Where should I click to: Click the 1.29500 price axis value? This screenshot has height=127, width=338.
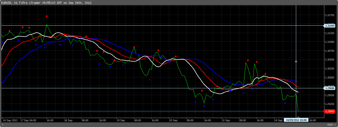(x=330, y=95)
